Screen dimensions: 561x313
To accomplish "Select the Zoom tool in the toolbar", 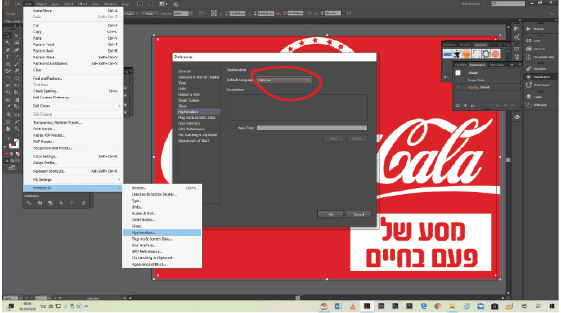I will (x=17, y=129).
